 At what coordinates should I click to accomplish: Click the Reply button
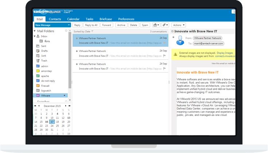[77, 25]
